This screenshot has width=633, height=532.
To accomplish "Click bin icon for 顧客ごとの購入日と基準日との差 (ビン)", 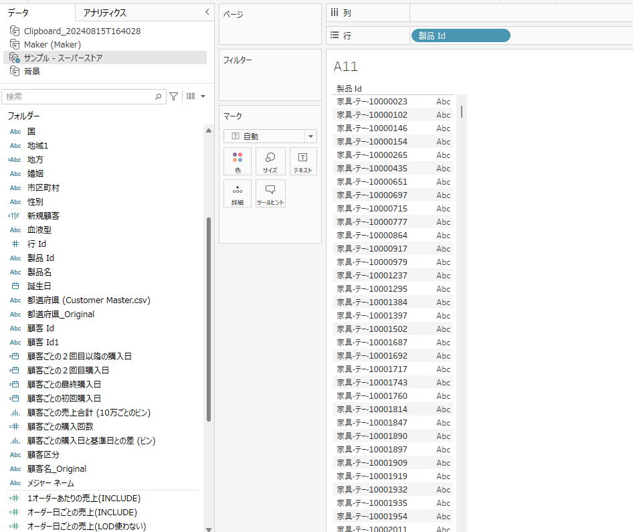I will coord(15,441).
